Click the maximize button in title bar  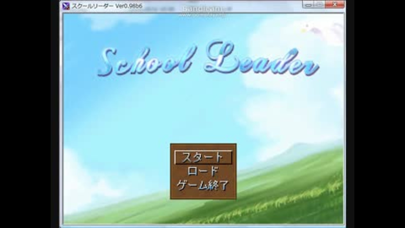coord(319,4)
